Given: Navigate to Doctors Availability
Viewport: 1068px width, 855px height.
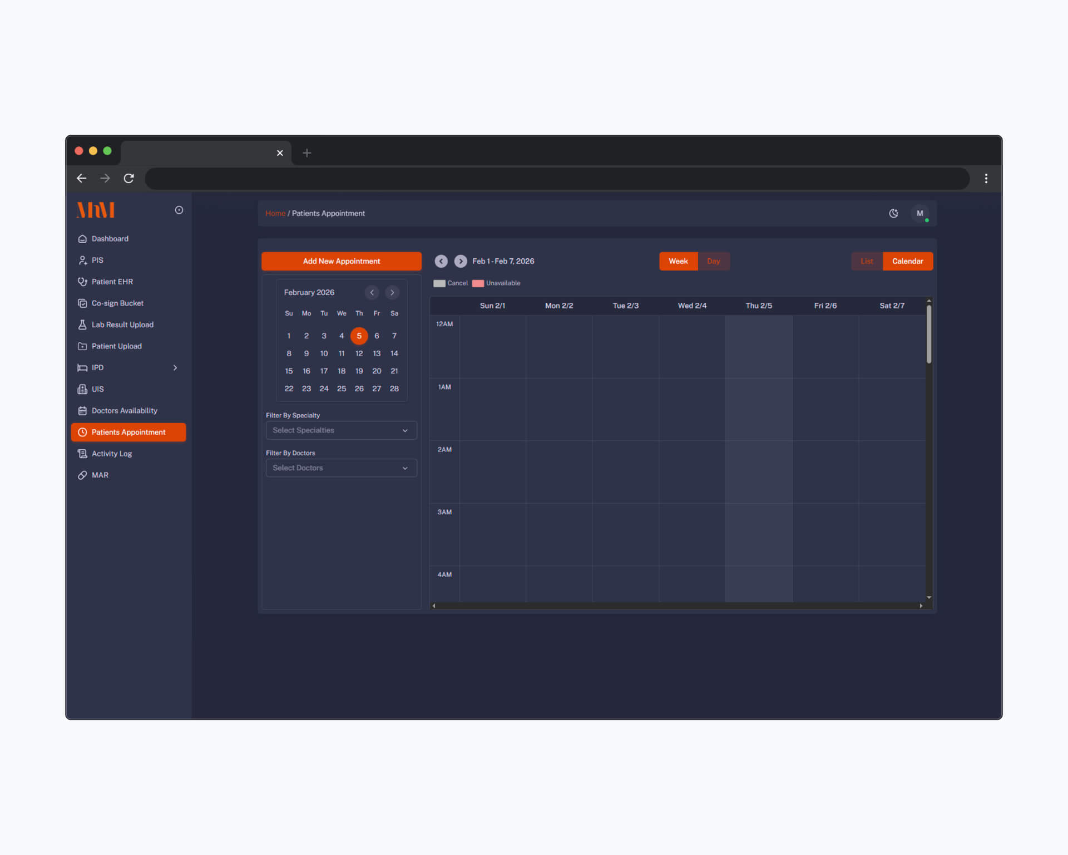Looking at the screenshot, I should tap(124, 411).
